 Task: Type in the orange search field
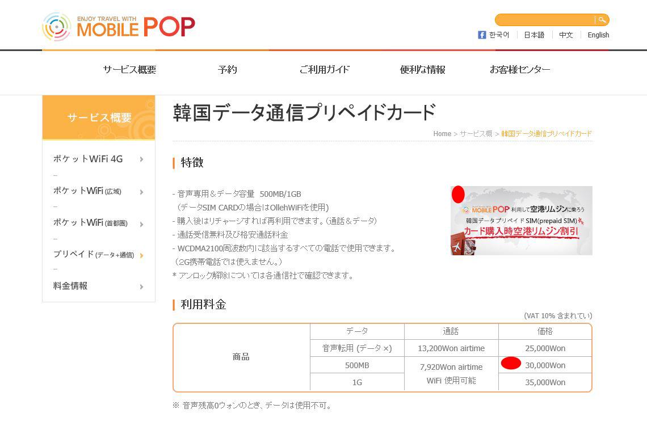point(545,20)
